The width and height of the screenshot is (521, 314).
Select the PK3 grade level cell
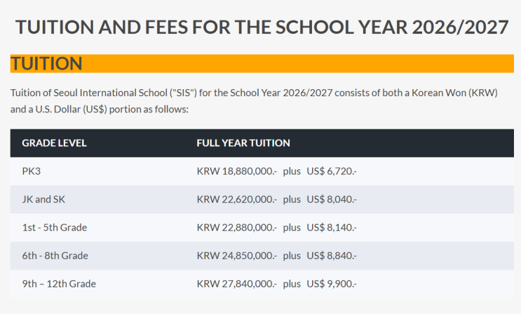click(32, 171)
